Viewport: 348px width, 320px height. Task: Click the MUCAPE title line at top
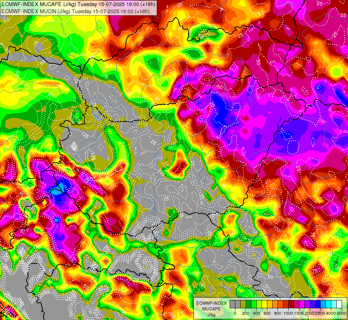click(78, 4)
